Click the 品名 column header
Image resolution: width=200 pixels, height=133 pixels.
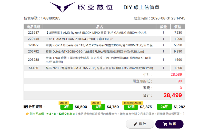99,27
